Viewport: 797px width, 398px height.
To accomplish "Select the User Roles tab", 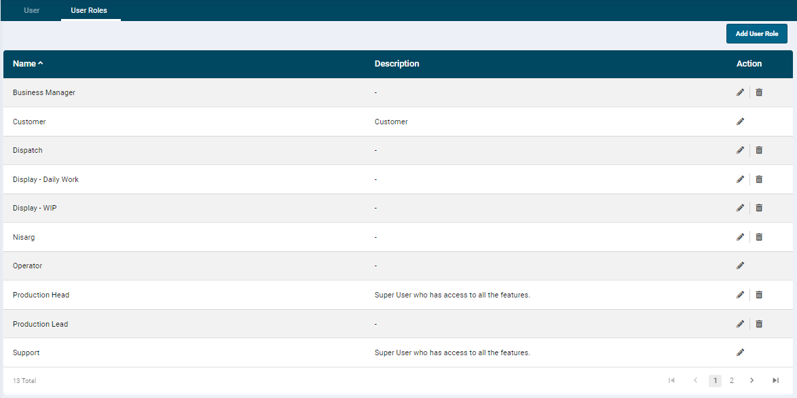I will tap(89, 10).
